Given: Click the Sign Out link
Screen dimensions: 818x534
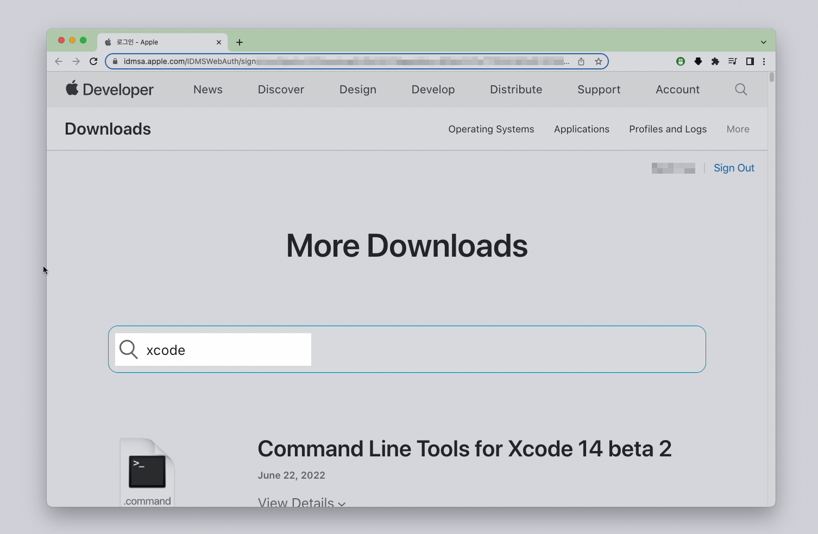Looking at the screenshot, I should [734, 168].
